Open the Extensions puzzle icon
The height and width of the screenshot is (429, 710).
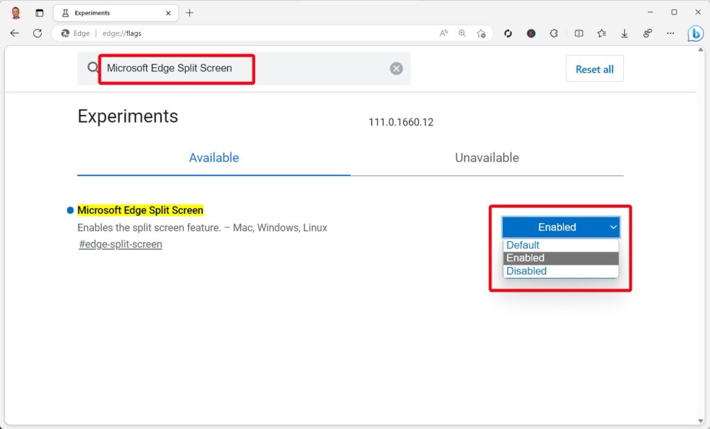(554, 33)
